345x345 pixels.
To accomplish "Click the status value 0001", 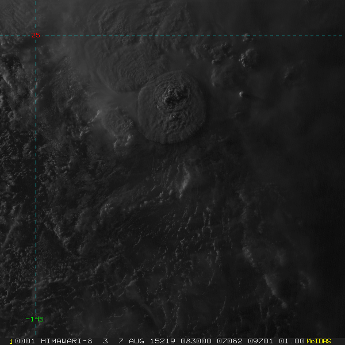I will coord(25,341).
